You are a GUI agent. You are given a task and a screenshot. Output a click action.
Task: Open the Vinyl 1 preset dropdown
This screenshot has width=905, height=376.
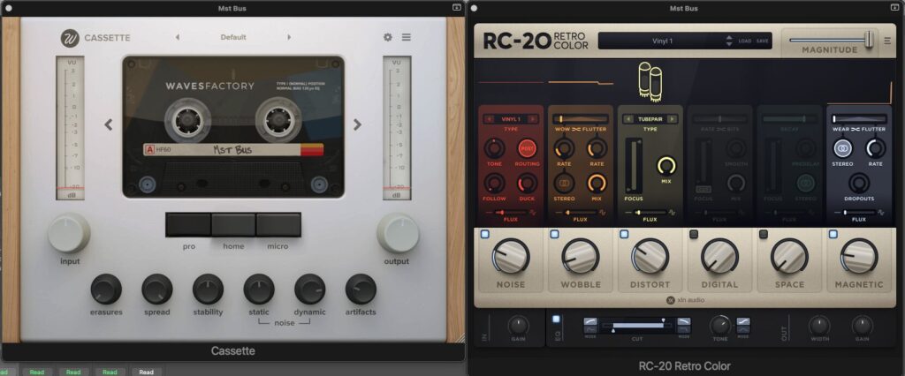click(x=662, y=41)
